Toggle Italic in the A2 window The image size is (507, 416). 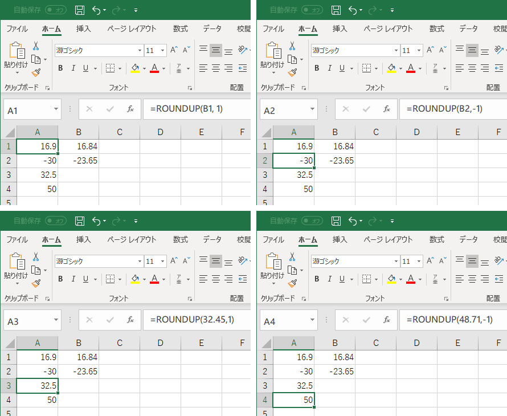click(329, 68)
